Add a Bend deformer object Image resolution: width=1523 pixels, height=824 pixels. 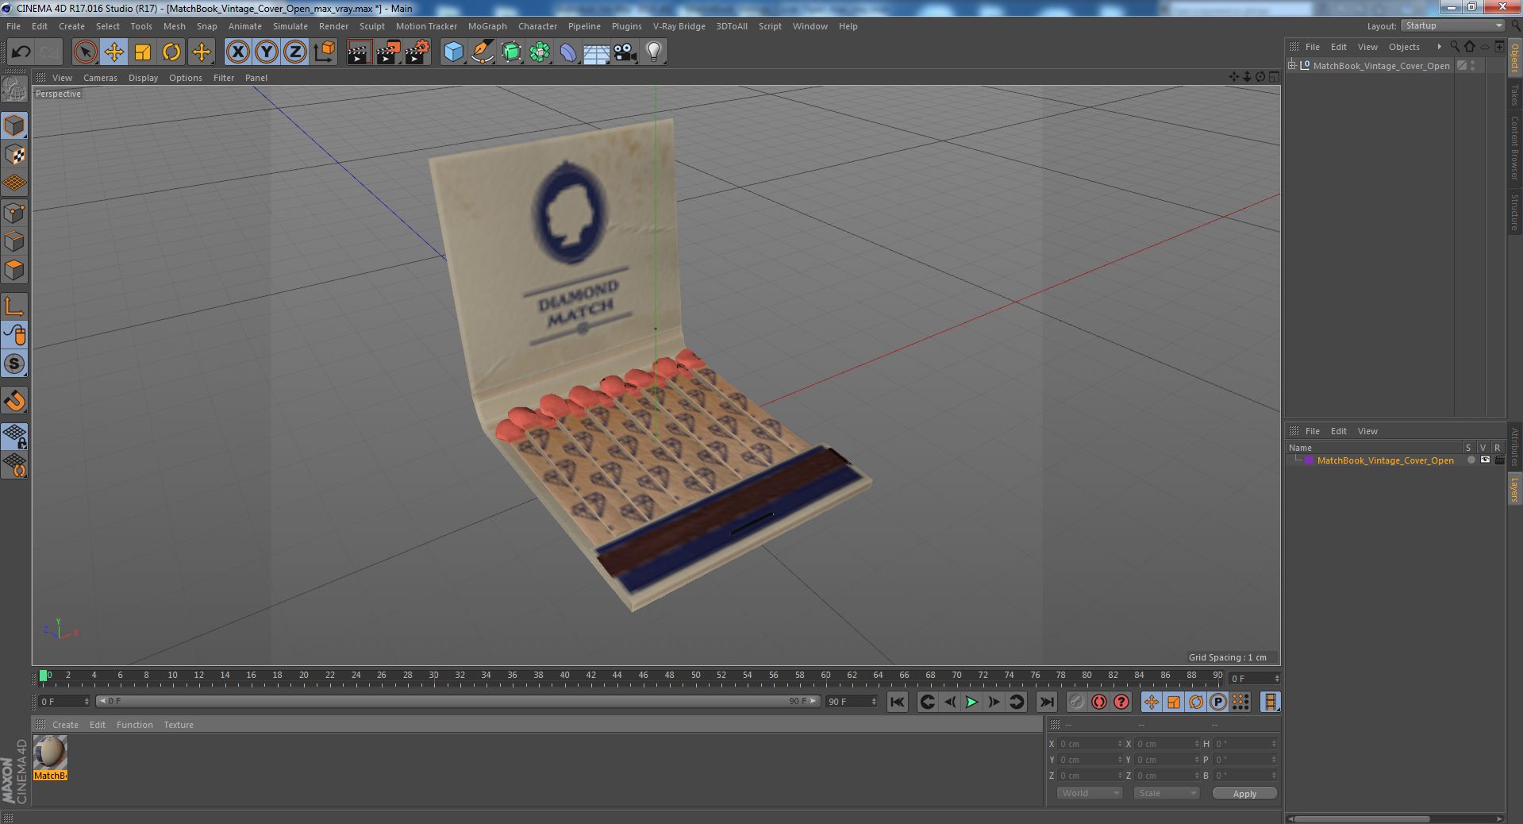[x=568, y=52]
